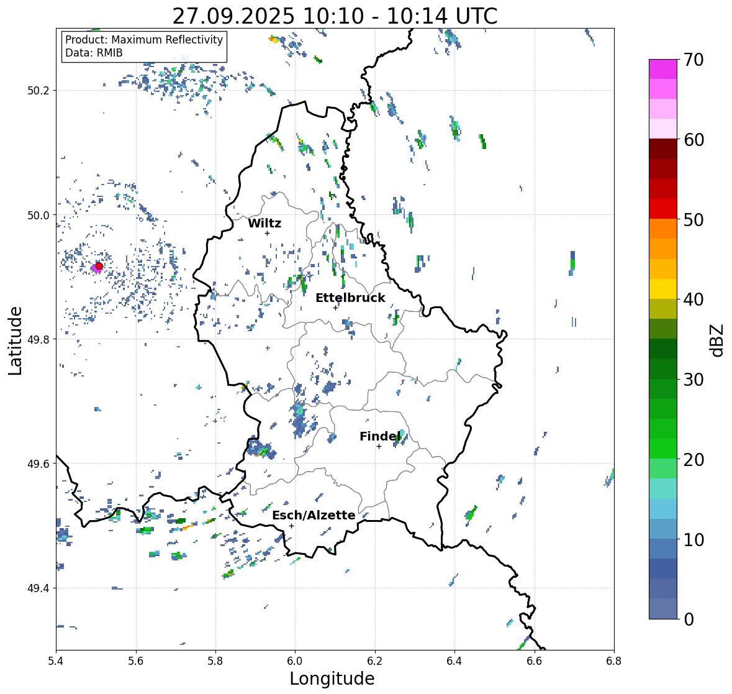Click the colorbar tick label 0
This screenshot has width=732, height=694.
tap(689, 619)
